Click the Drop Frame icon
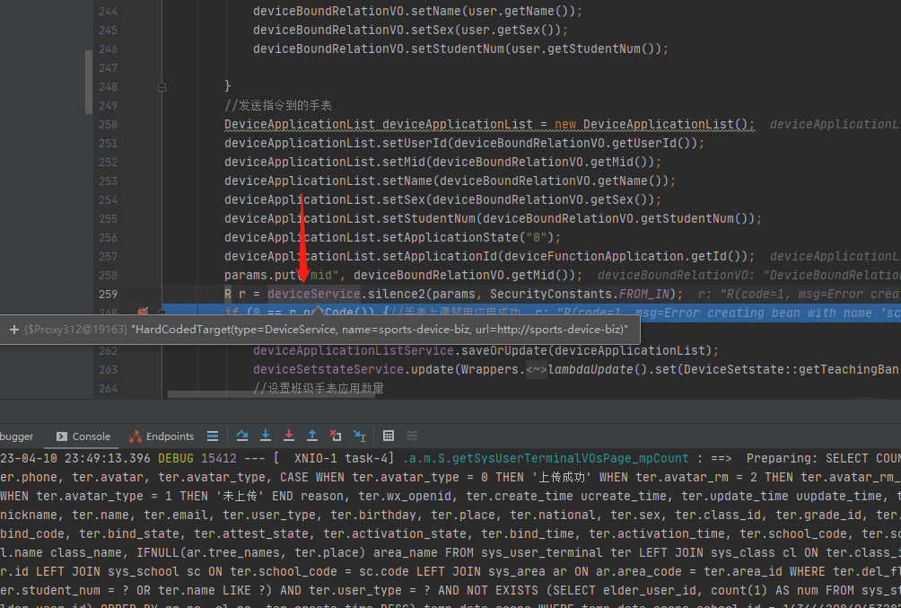The width and height of the screenshot is (901, 608). click(x=336, y=436)
